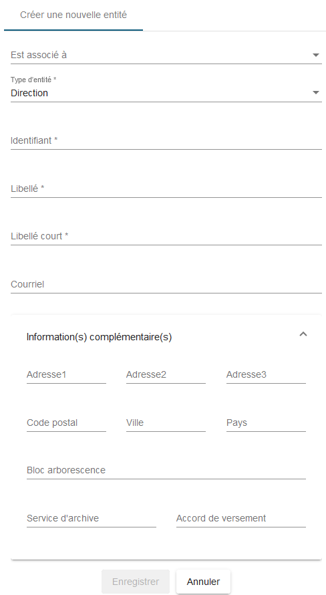Focus the Adresse2 input

tap(166, 375)
